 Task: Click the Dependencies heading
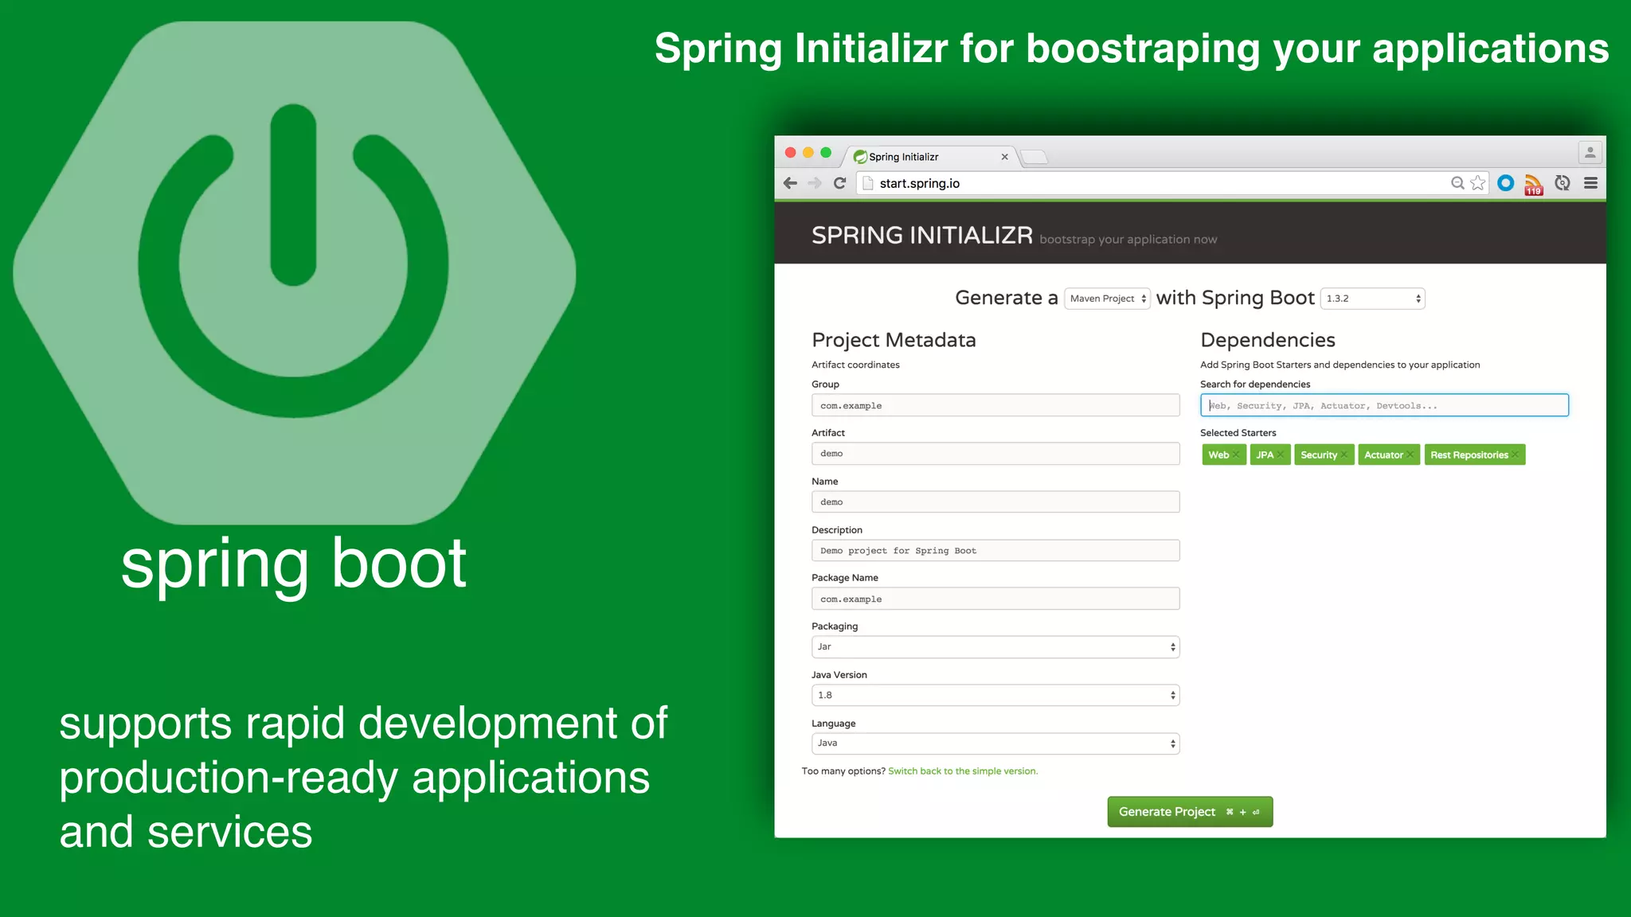[x=1268, y=340]
